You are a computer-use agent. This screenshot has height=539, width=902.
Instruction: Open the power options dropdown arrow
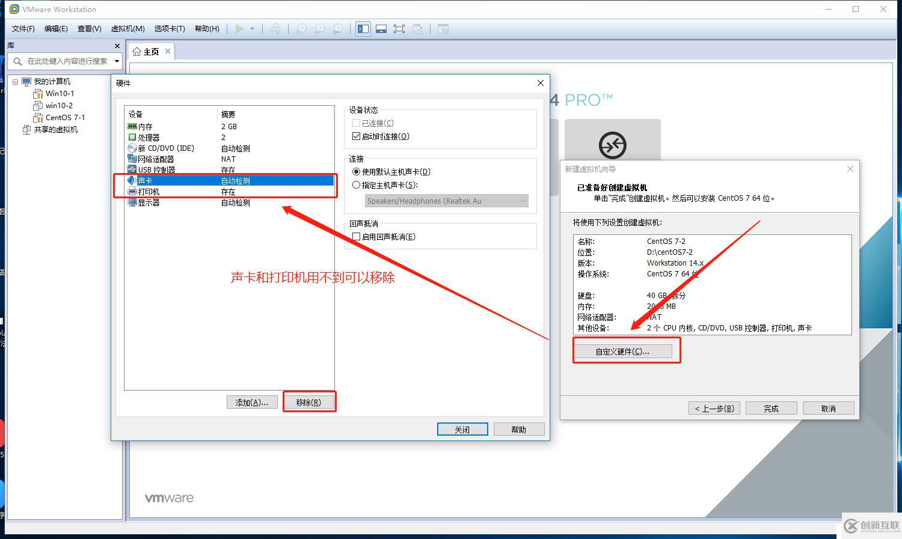point(252,29)
